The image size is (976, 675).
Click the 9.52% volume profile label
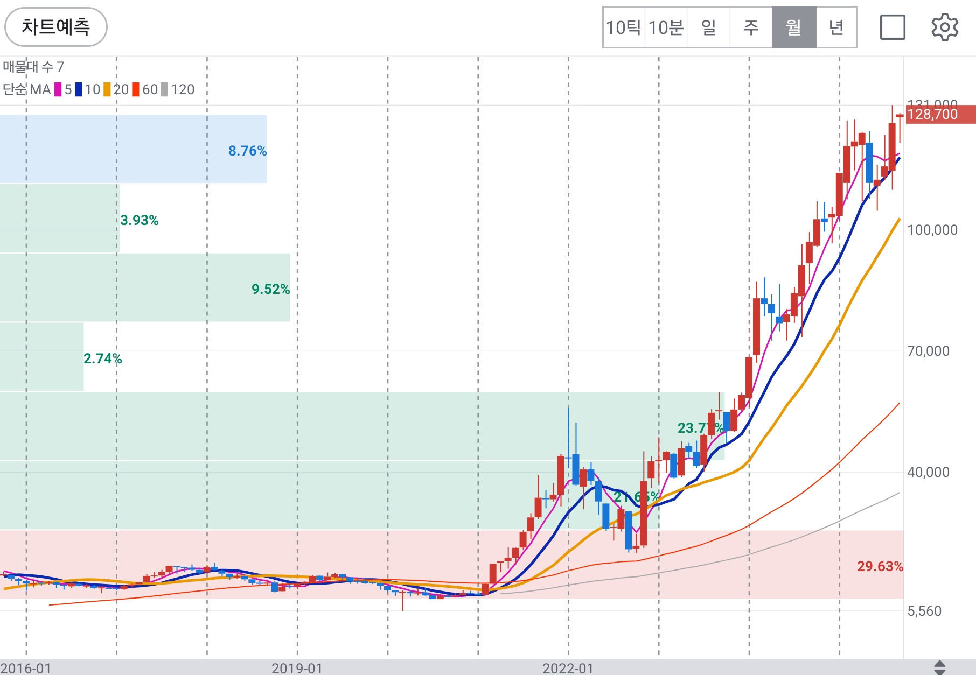click(x=270, y=289)
